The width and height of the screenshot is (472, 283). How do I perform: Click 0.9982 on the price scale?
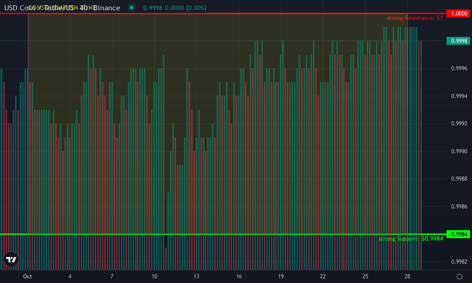[459, 262]
